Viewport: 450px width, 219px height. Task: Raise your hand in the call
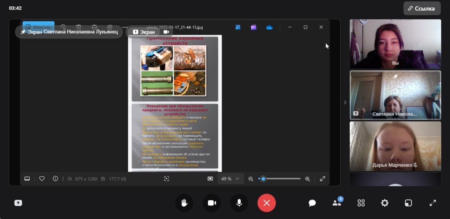(184, 203)
